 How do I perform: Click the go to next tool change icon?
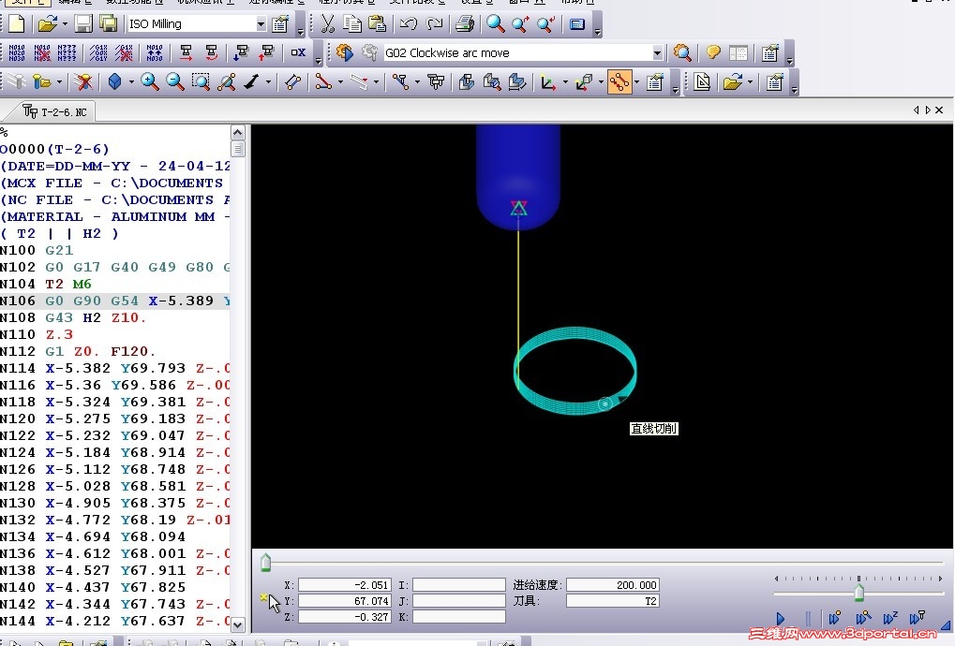pyautogui.click(x=241, y=53)
